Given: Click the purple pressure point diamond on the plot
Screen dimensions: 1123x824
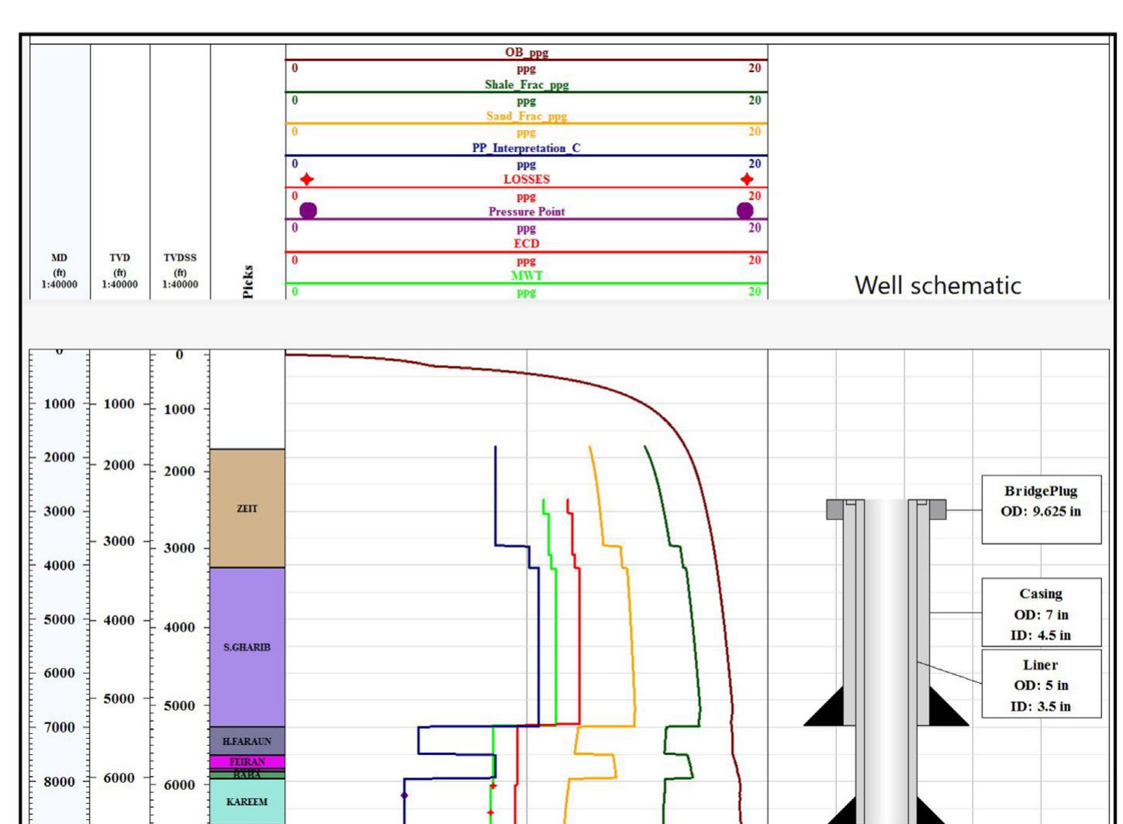Looking at the screenshot, I should point(404,795).
